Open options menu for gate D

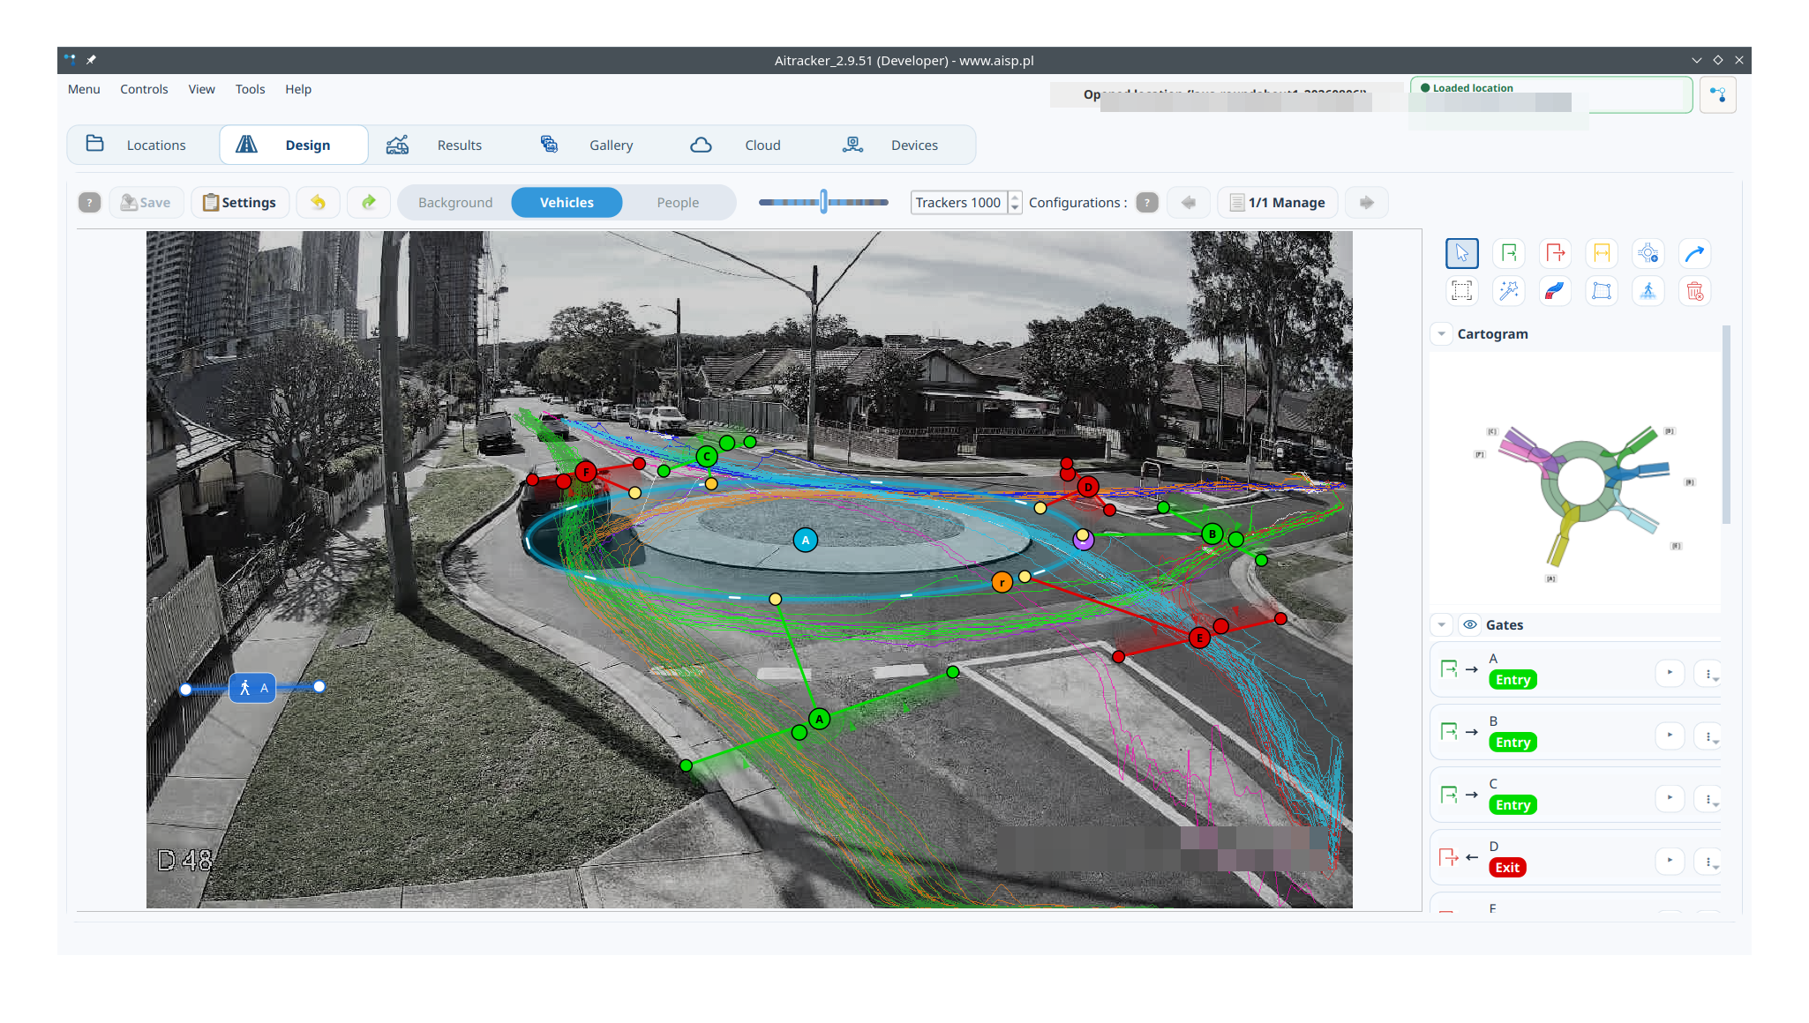(1709, 862)
